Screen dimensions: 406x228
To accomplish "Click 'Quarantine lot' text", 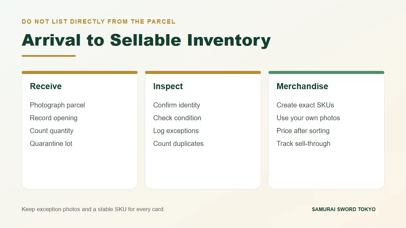I will coord(51,144).
